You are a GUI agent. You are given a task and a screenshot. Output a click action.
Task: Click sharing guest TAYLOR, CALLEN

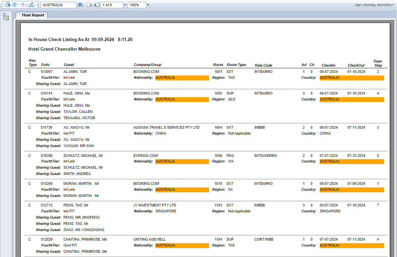coord(78,112)
